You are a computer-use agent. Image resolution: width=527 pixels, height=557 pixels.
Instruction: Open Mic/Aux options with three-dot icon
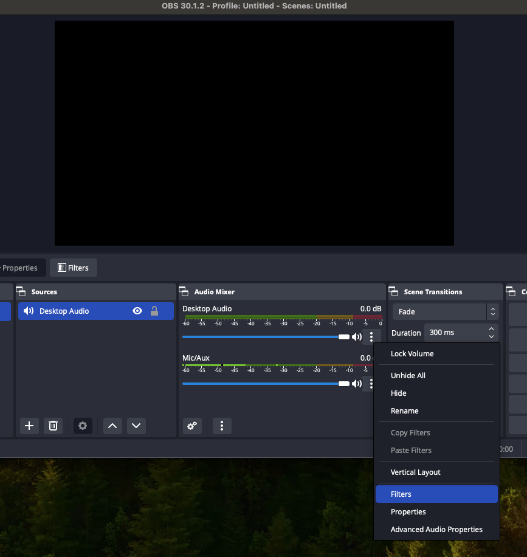click(371, 383)
